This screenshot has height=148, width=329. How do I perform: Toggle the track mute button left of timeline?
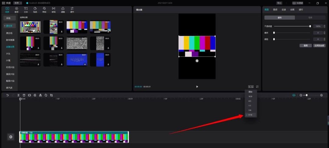coord(11,137)
